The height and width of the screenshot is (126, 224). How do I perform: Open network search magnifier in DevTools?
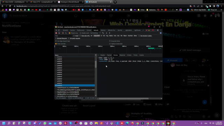tap(66, 33)
